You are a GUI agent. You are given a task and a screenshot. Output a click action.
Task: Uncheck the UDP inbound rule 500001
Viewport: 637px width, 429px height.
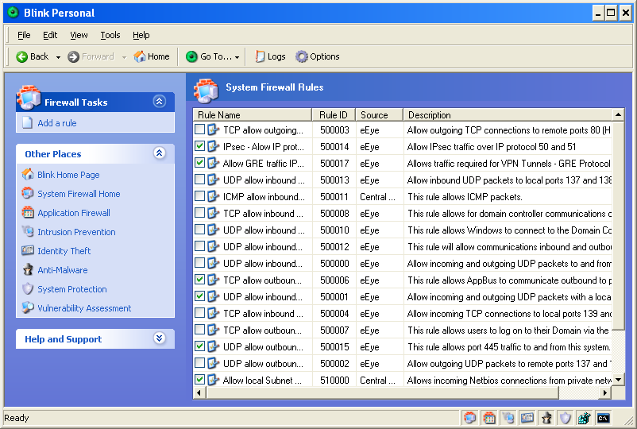[x=199, y=296]
